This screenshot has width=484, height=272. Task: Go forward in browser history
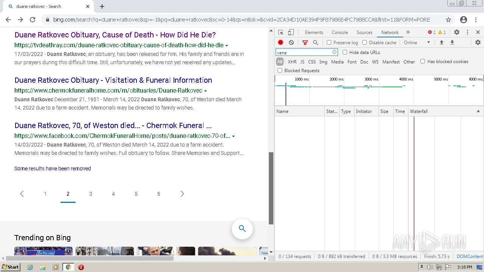point(20,20)
